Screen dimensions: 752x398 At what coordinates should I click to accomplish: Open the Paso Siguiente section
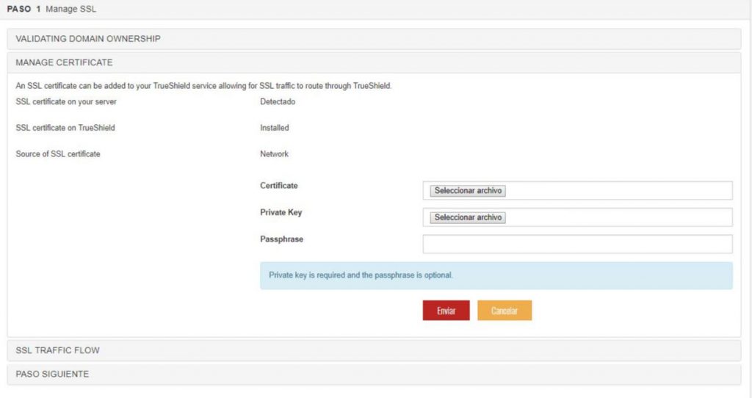pos(52,374)
